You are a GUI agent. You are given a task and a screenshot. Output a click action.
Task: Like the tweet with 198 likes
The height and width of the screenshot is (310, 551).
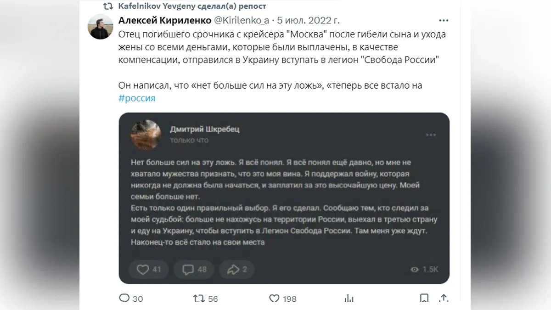point(274,299)
